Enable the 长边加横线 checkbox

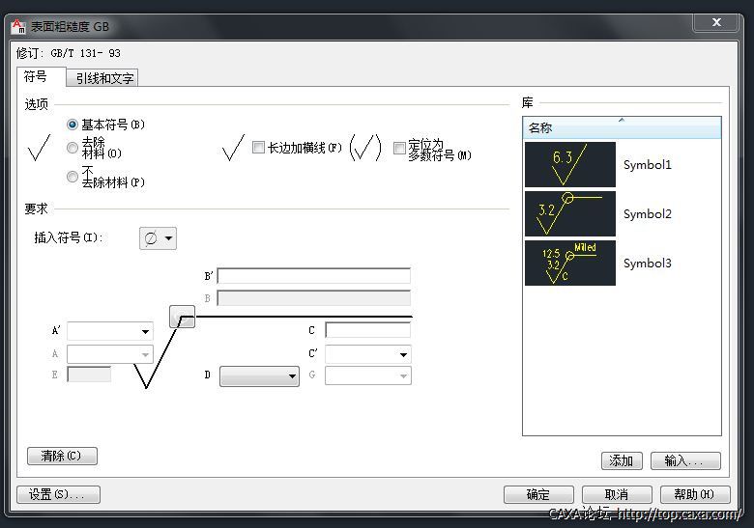[x=258, y=148]
